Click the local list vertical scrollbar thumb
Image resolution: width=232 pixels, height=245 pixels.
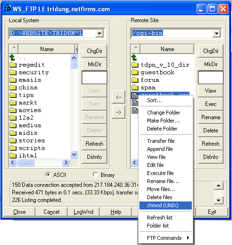pyautogui.click(x=74, y=65)
